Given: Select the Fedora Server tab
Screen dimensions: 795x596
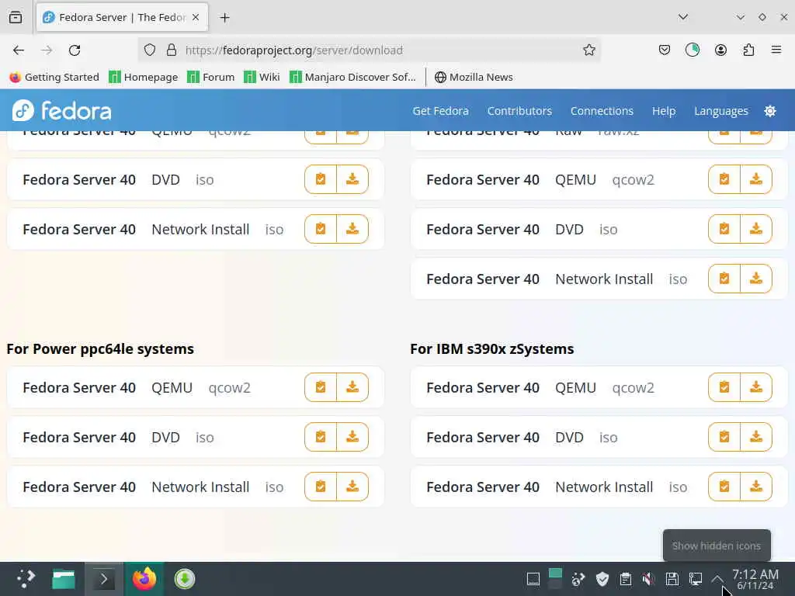Looking at the screenshot, I should (x=122, y=17).
